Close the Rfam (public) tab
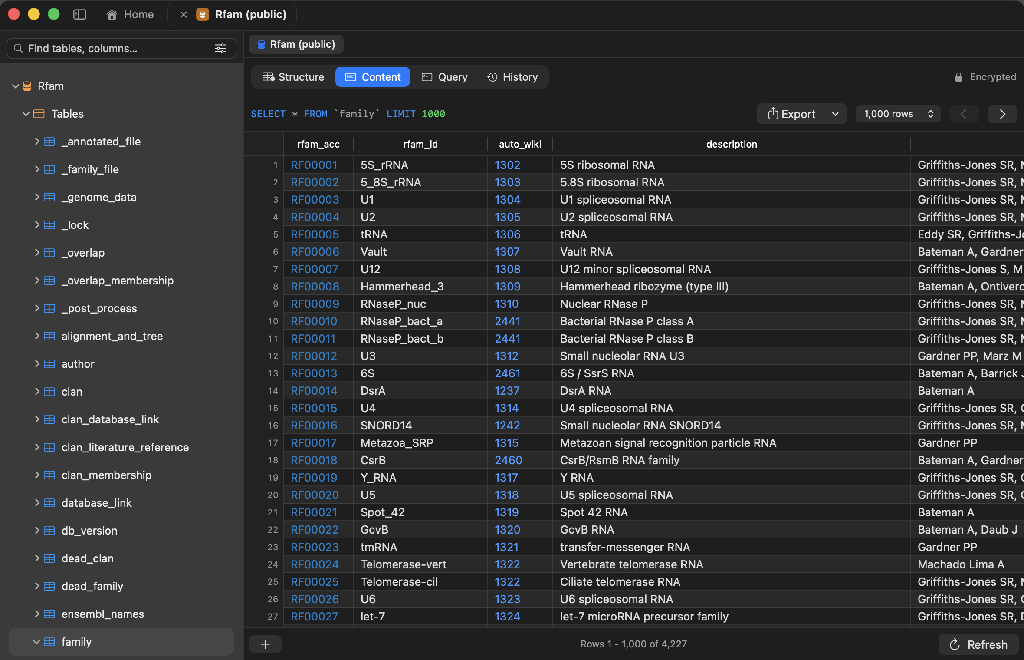This screenshot has height=660, width=1024. [x=184, y=14]
